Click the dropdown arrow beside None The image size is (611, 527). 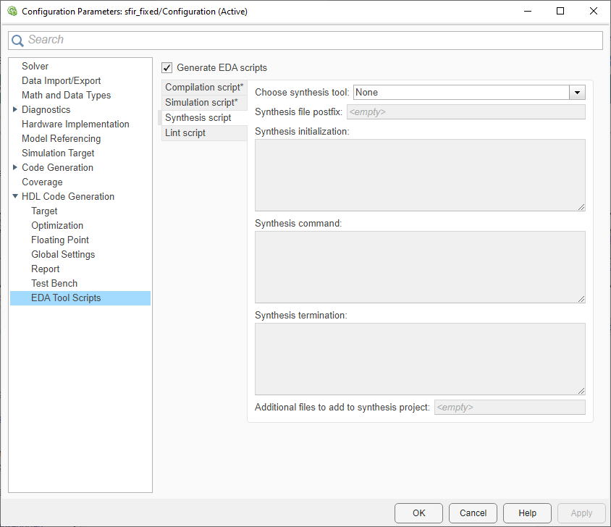pos(577,92)
